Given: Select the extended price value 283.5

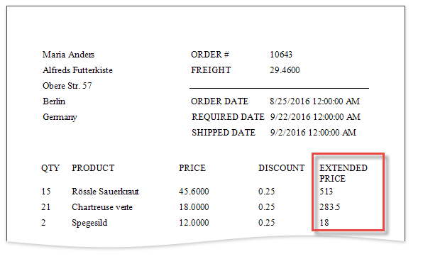Looking at the screenshot, I should coord(329,207).
